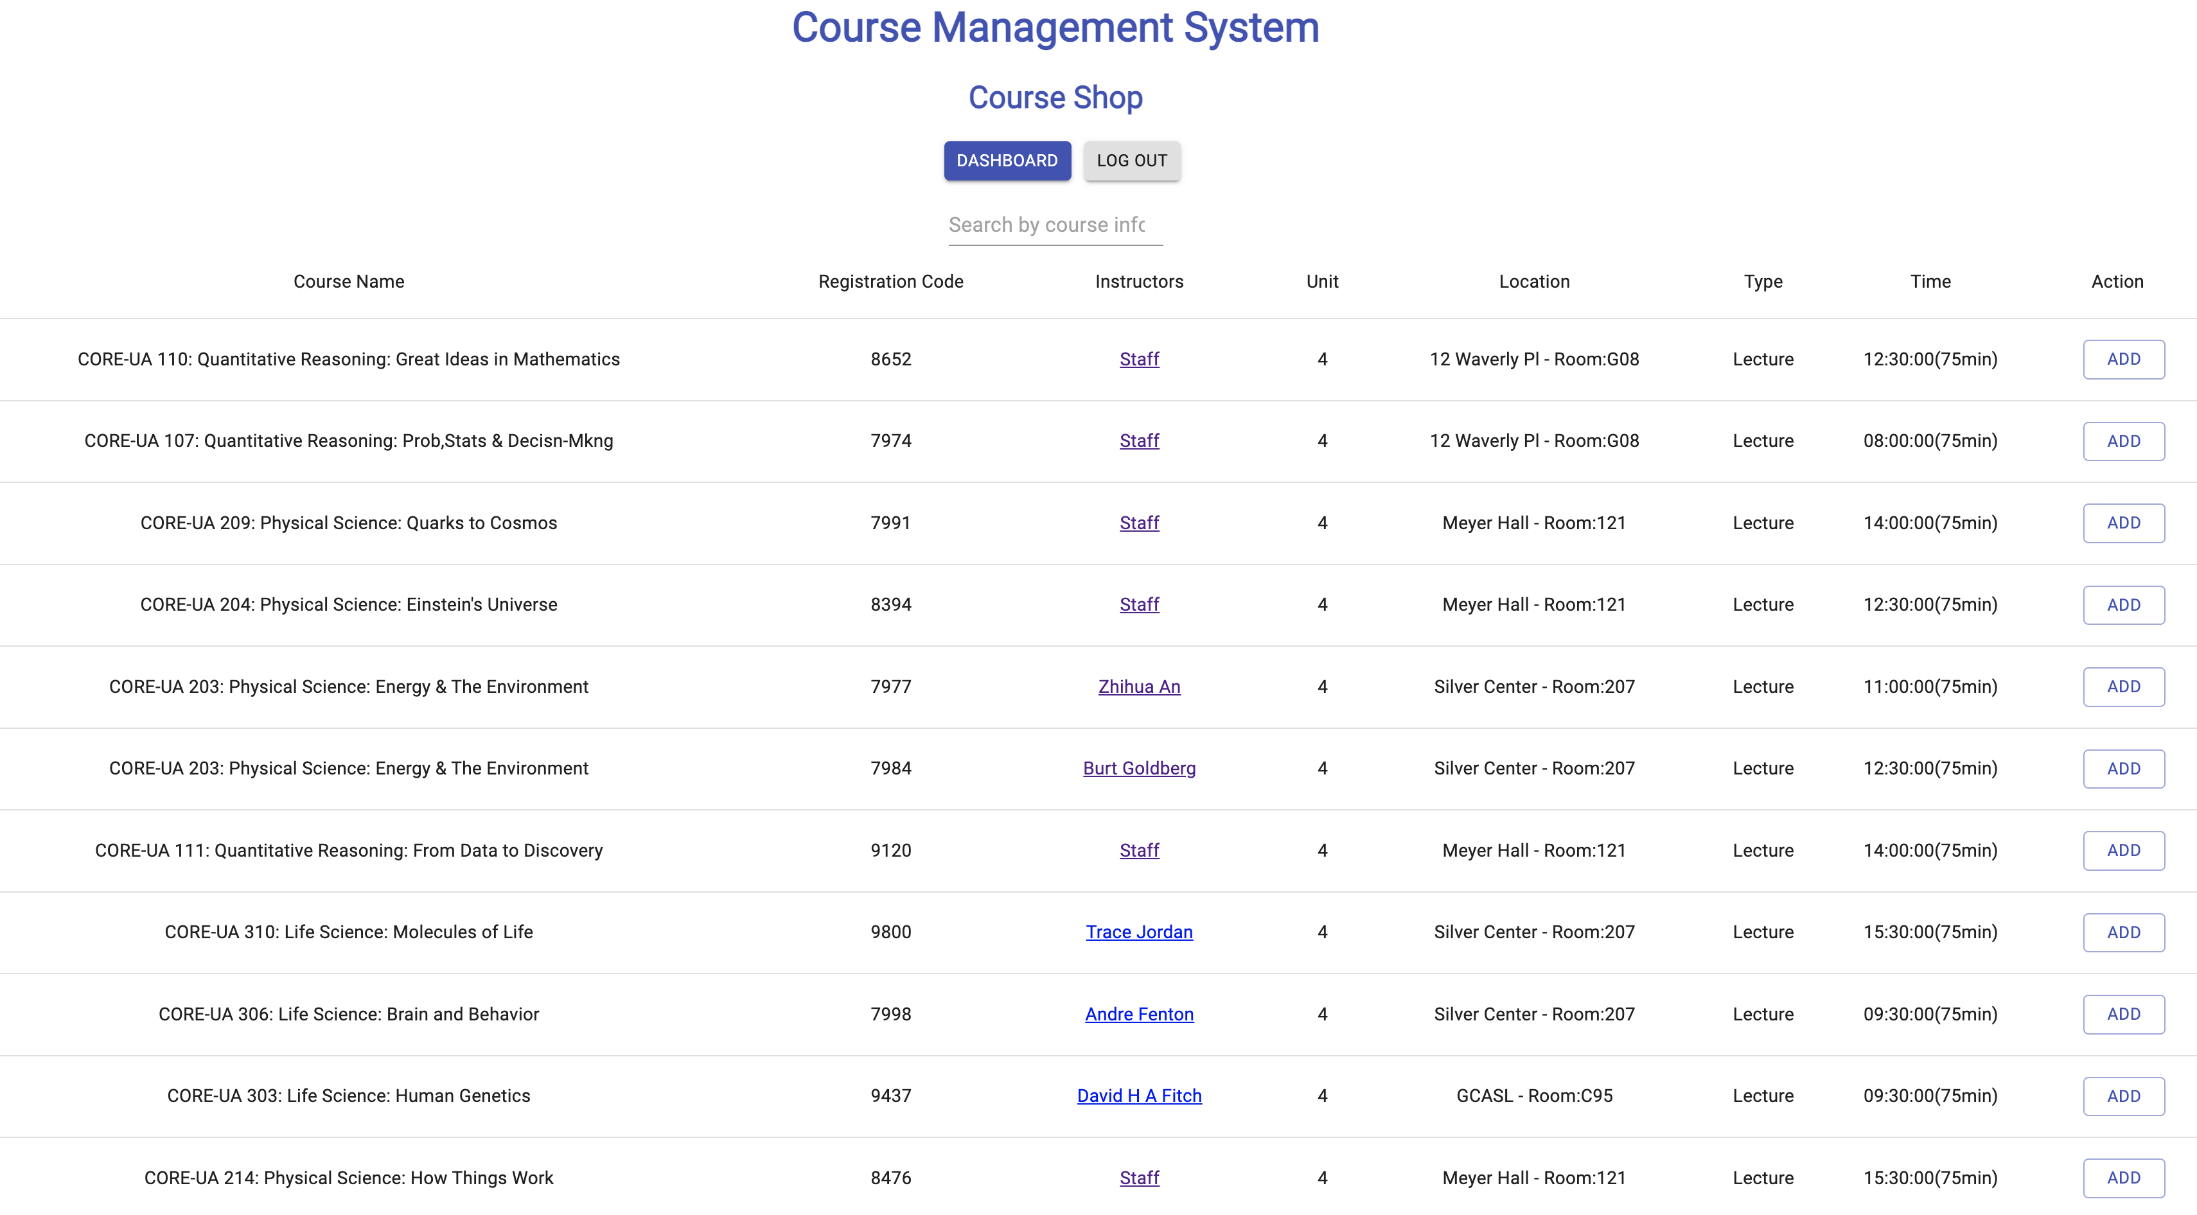Add Molecules of Life course
The height and width of the screenshot is (1215, 2197).
2122,932
